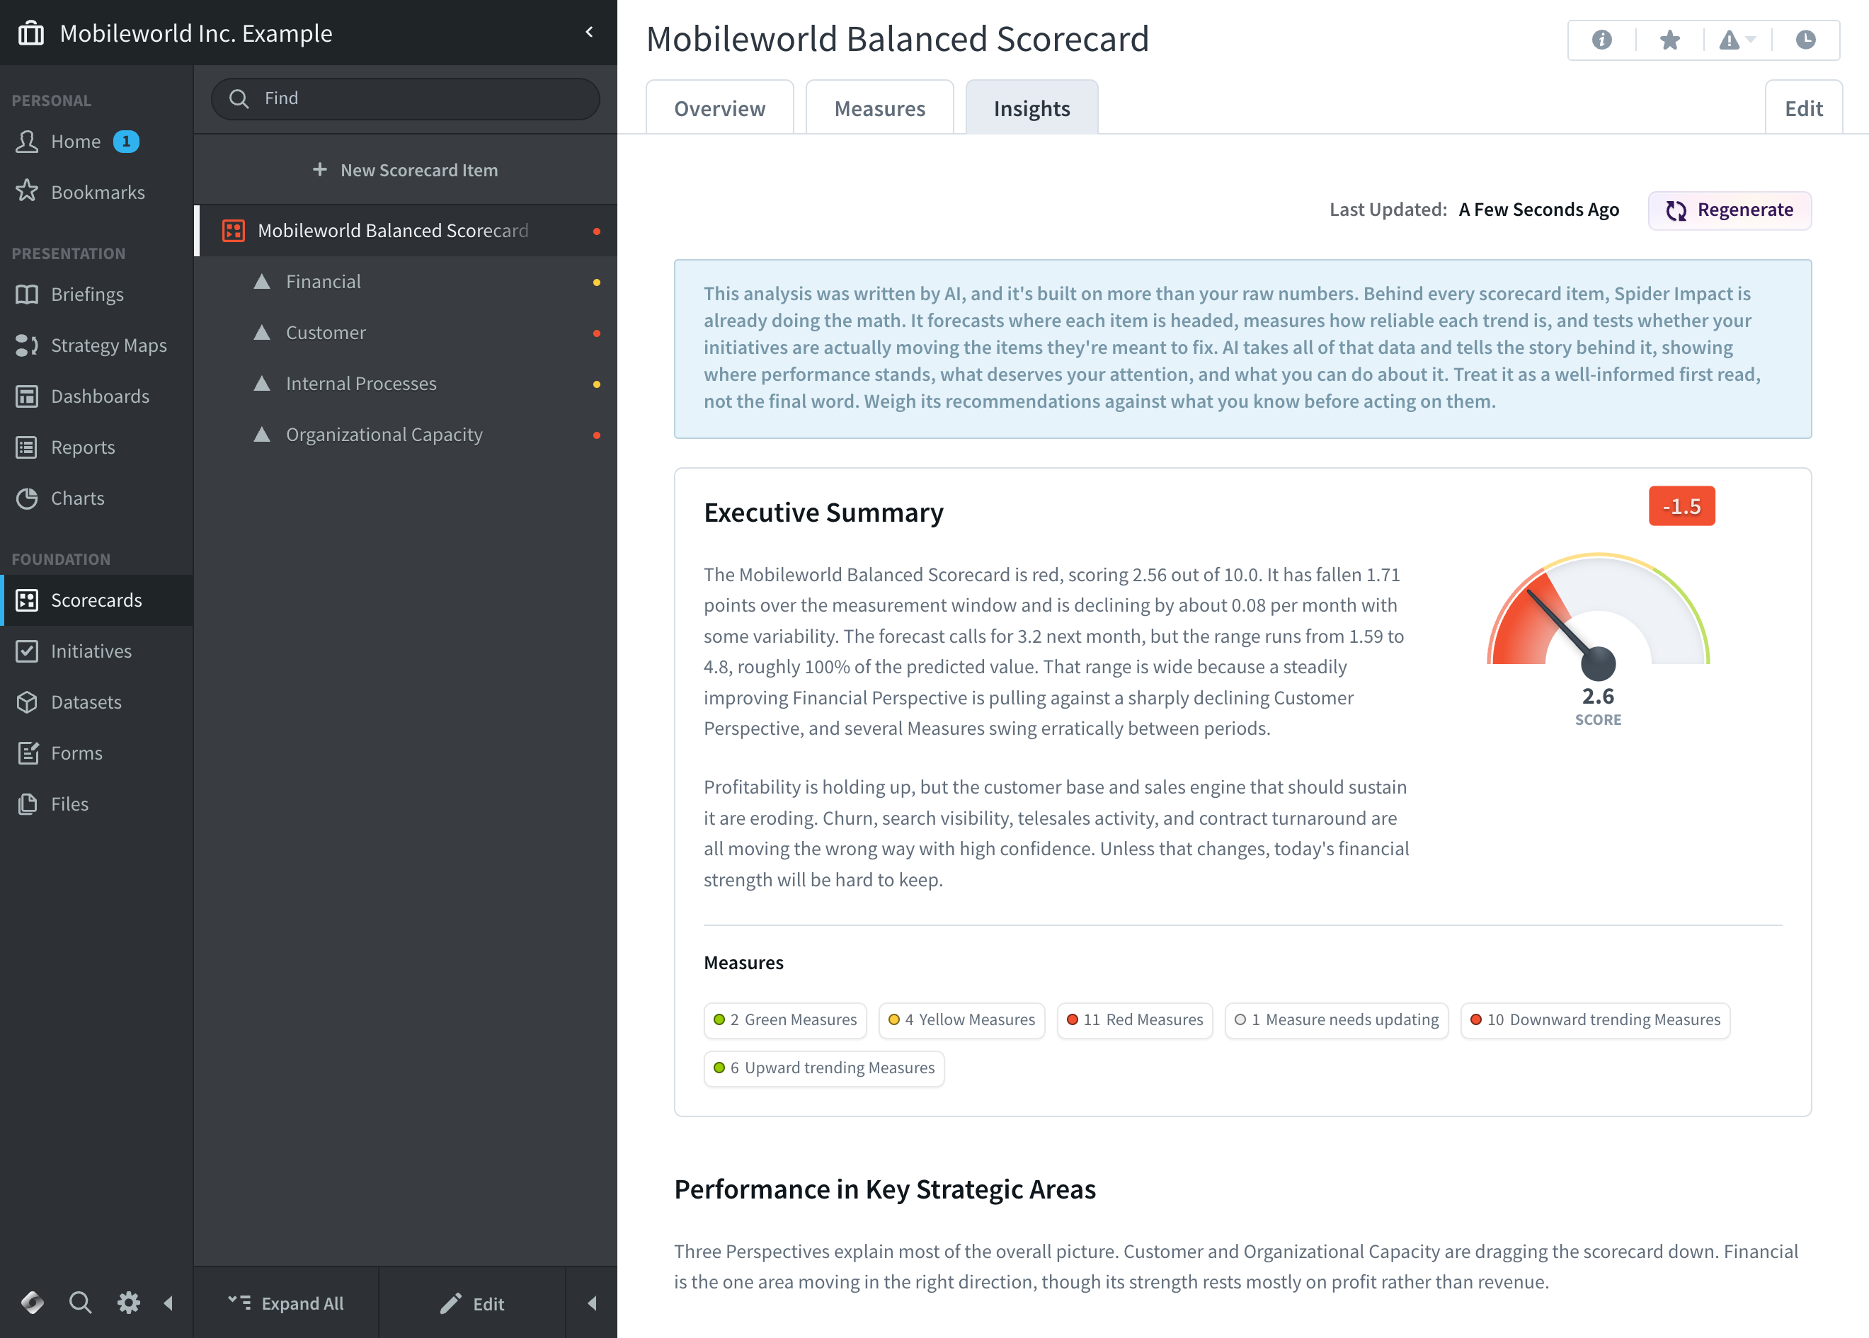
Task: Select Scorecards in the Foundation section
Action: [x=96, y=600]
